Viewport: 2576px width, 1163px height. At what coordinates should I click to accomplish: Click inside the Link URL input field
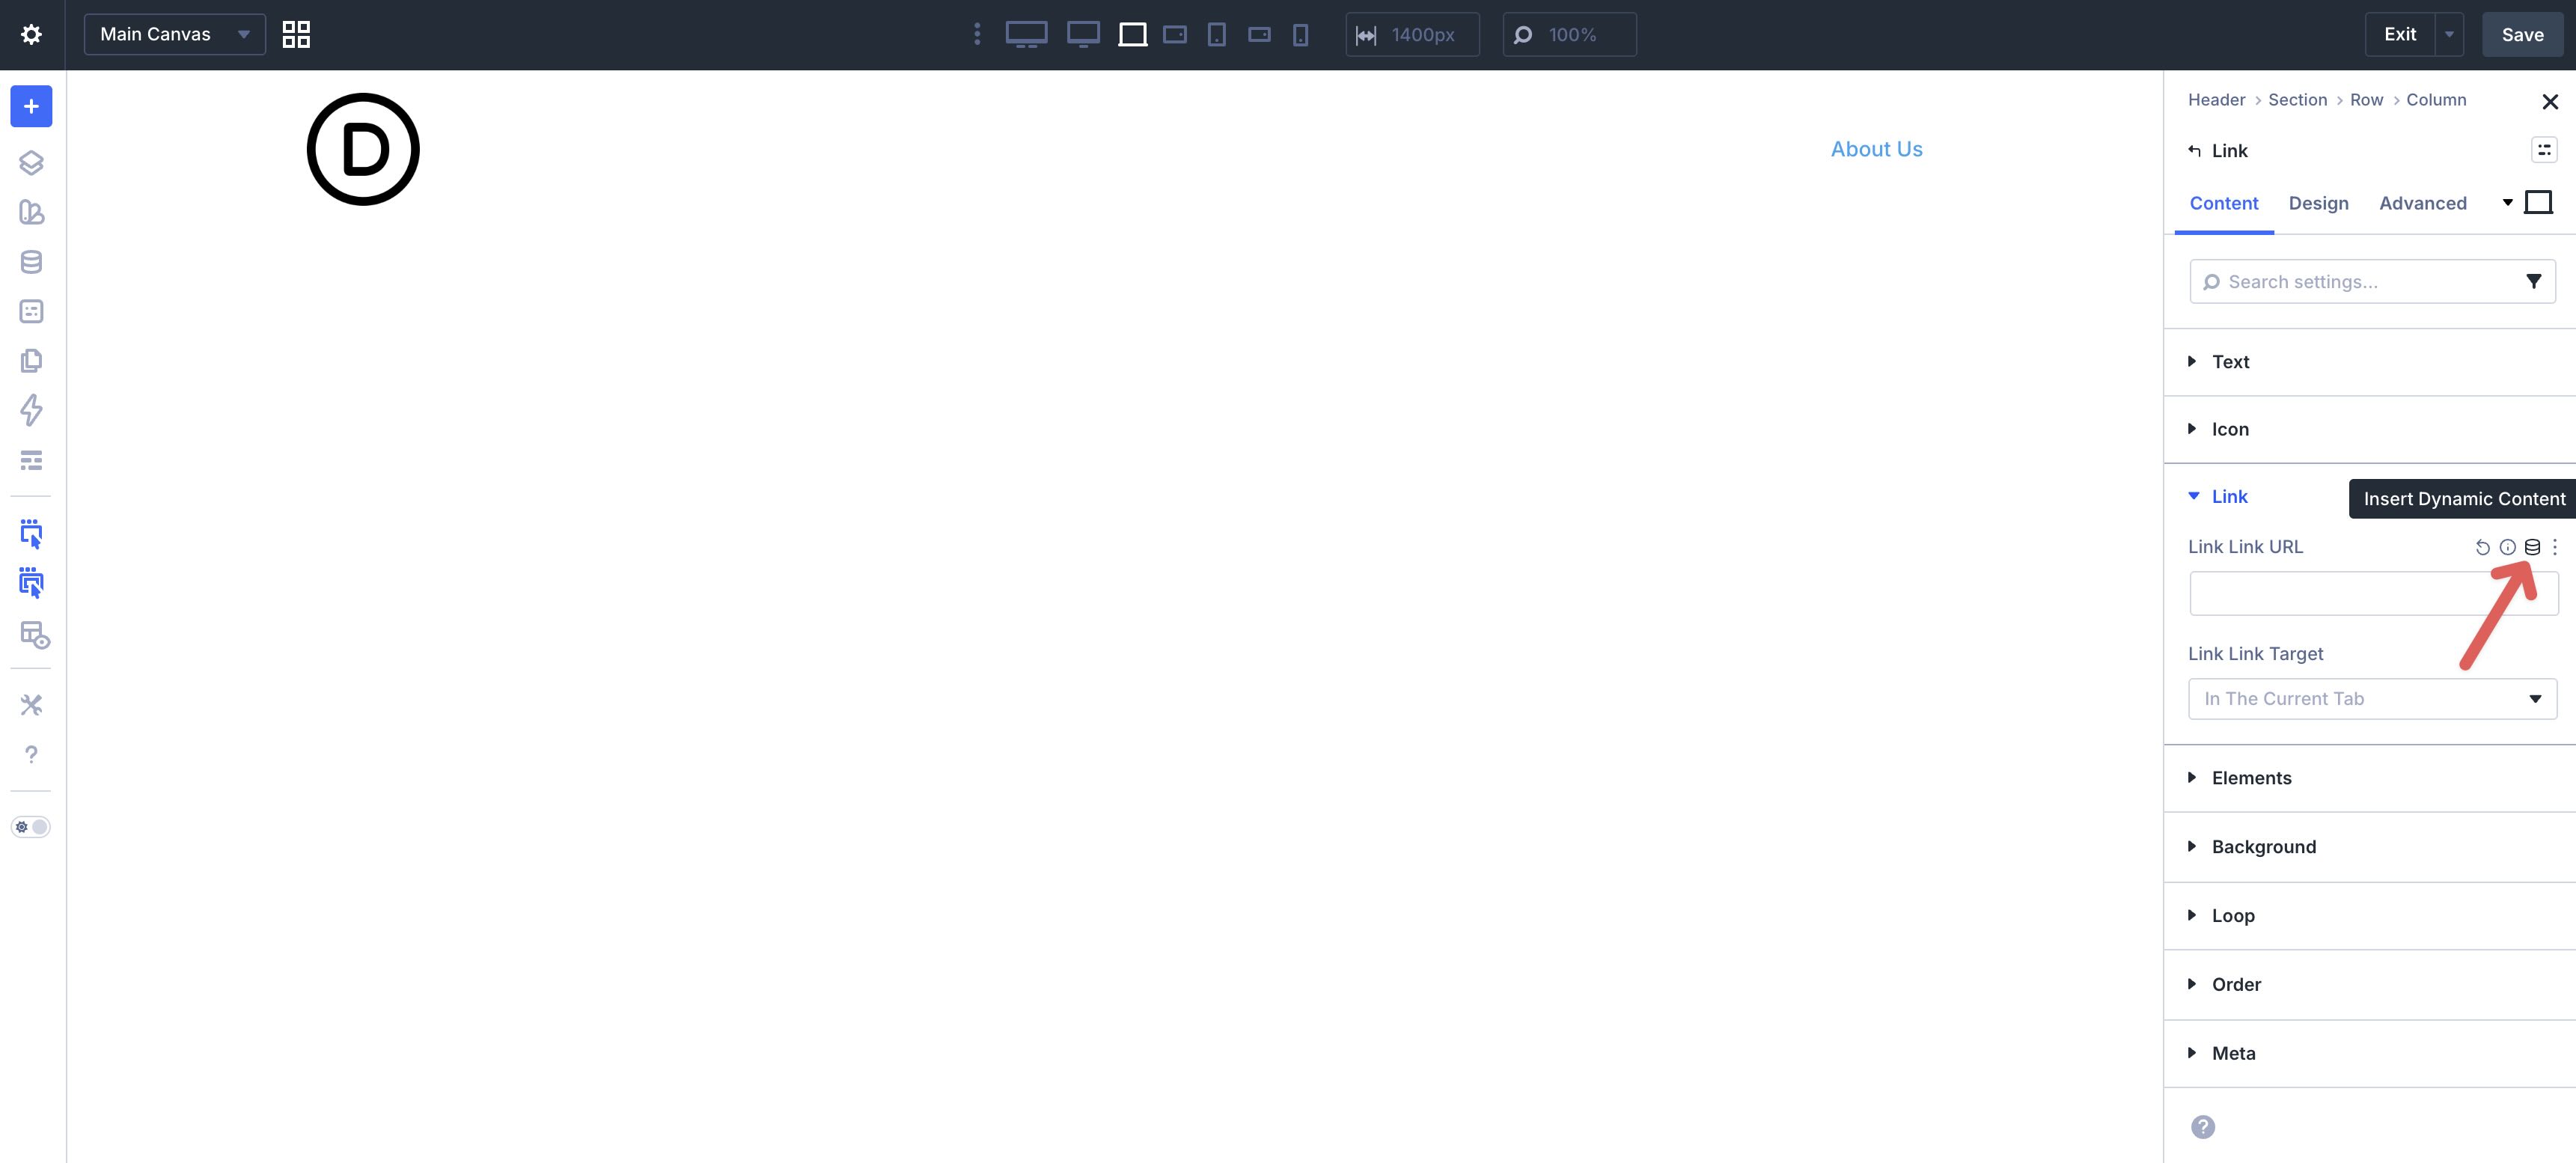click(2371, 593)
